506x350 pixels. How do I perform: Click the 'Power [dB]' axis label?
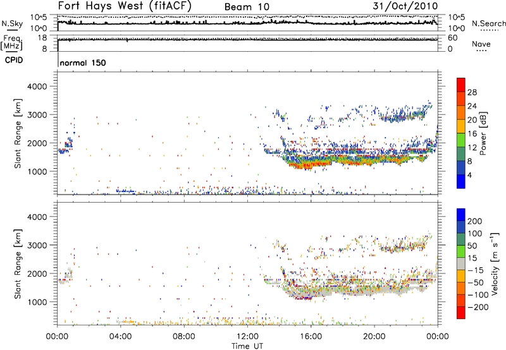coord(483,133)
